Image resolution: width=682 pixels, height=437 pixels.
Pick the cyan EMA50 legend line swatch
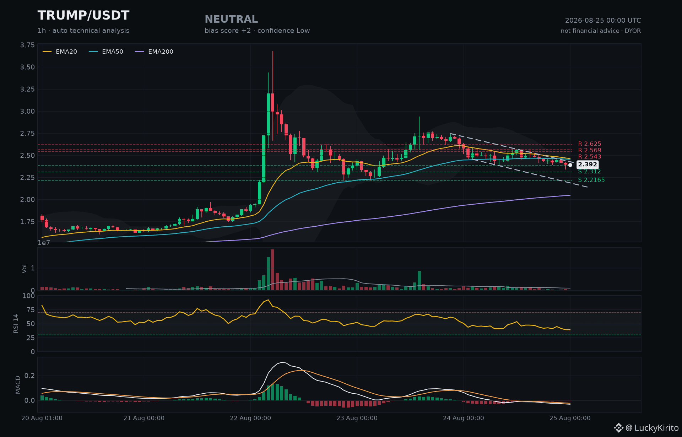pos(93,52)
